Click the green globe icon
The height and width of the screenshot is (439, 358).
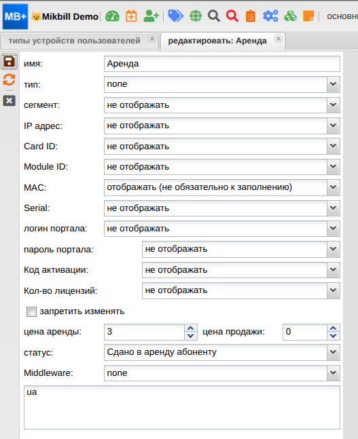(x=196, y=16)
